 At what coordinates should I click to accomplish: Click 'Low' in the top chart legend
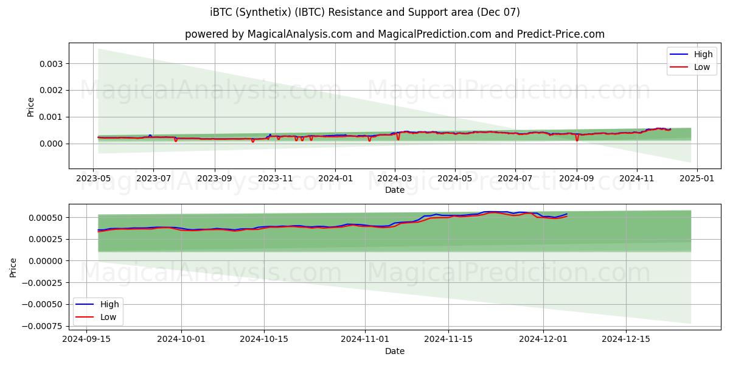701,67
